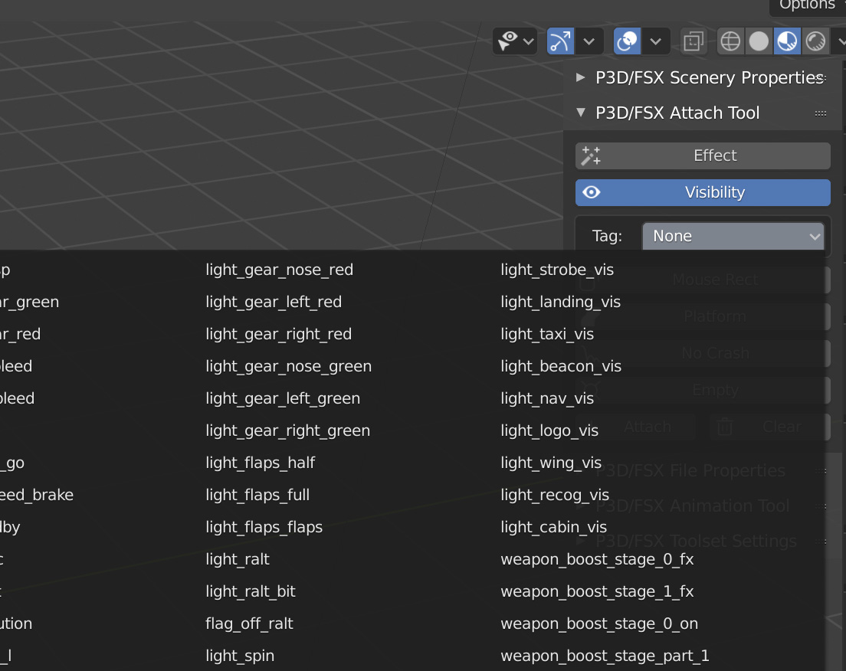Image resolution: width=846 pixels, height=671 pixels.
Task: Click the snapping magnet icon
Action: click(x=559, y=41)
